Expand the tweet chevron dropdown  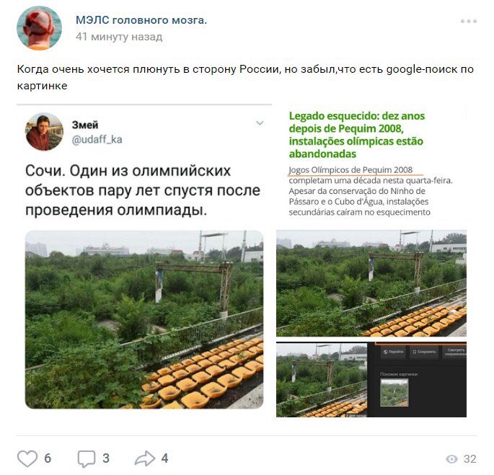coord(260,123)
